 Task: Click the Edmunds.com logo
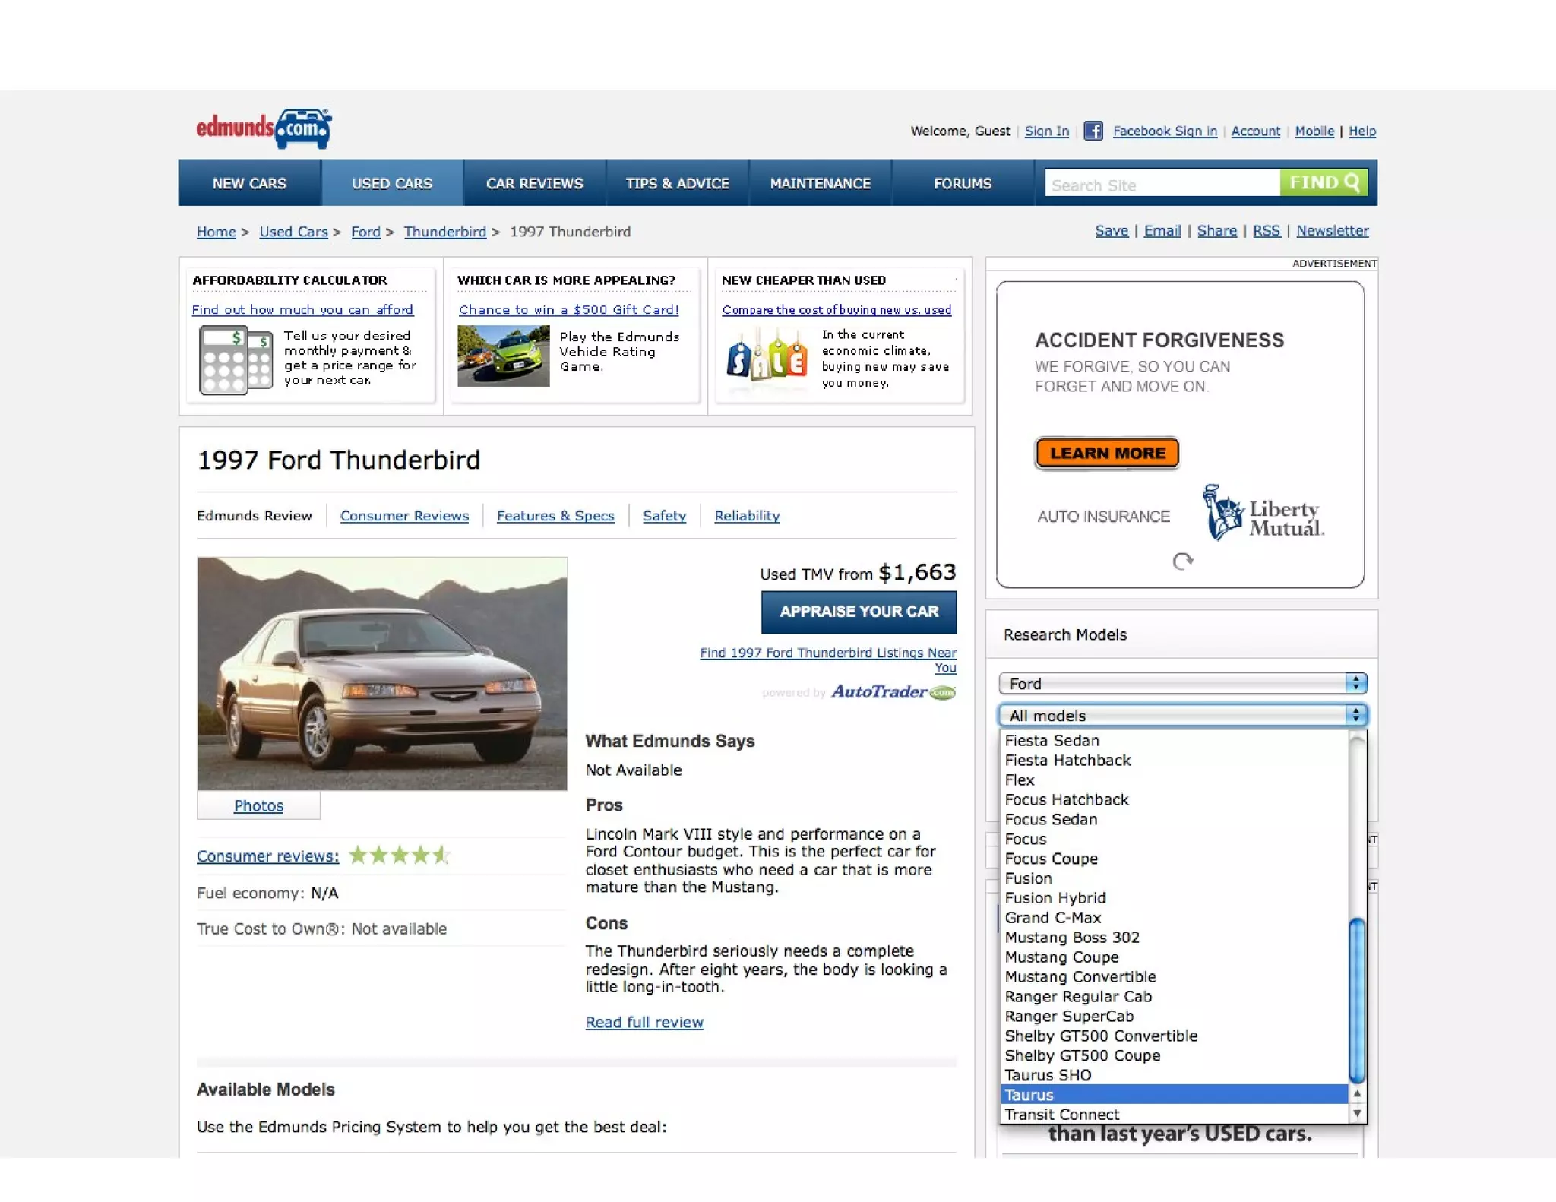264,128
